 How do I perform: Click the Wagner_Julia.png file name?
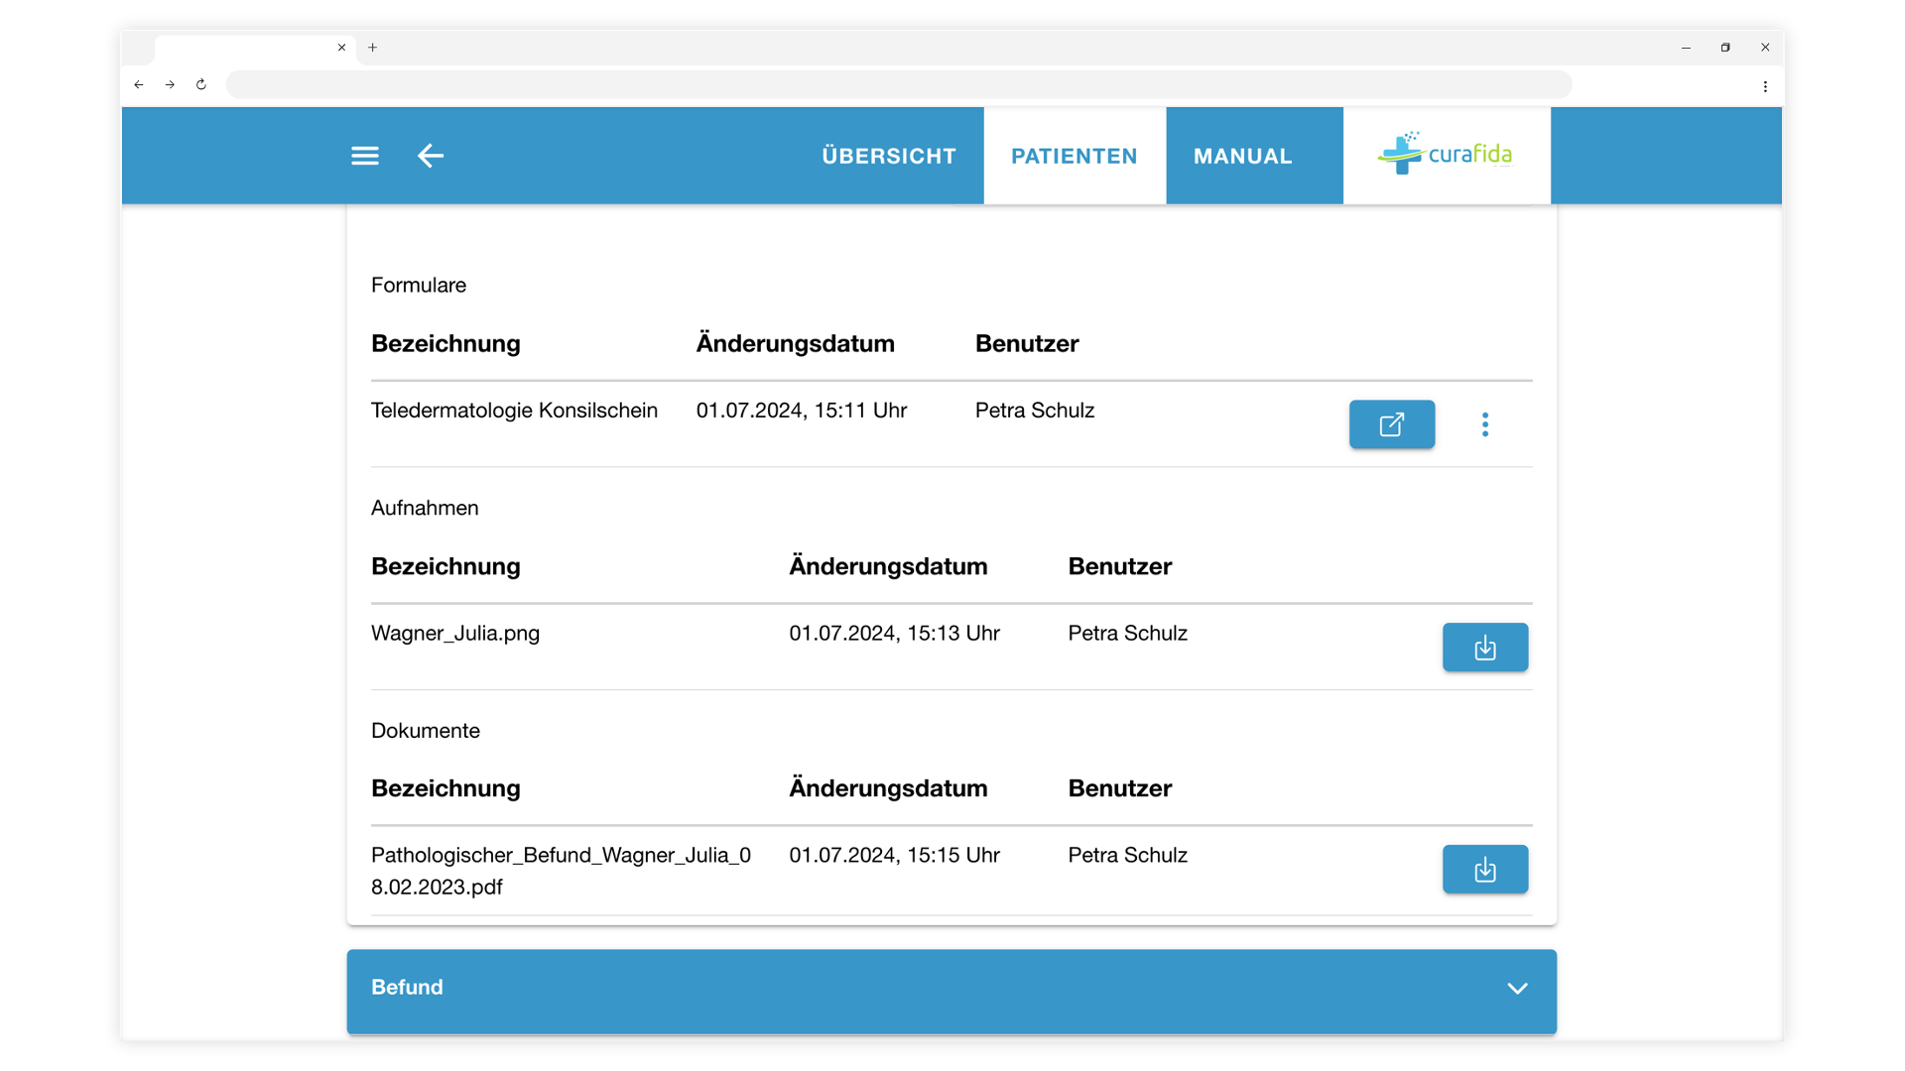[x=455, y=634]
